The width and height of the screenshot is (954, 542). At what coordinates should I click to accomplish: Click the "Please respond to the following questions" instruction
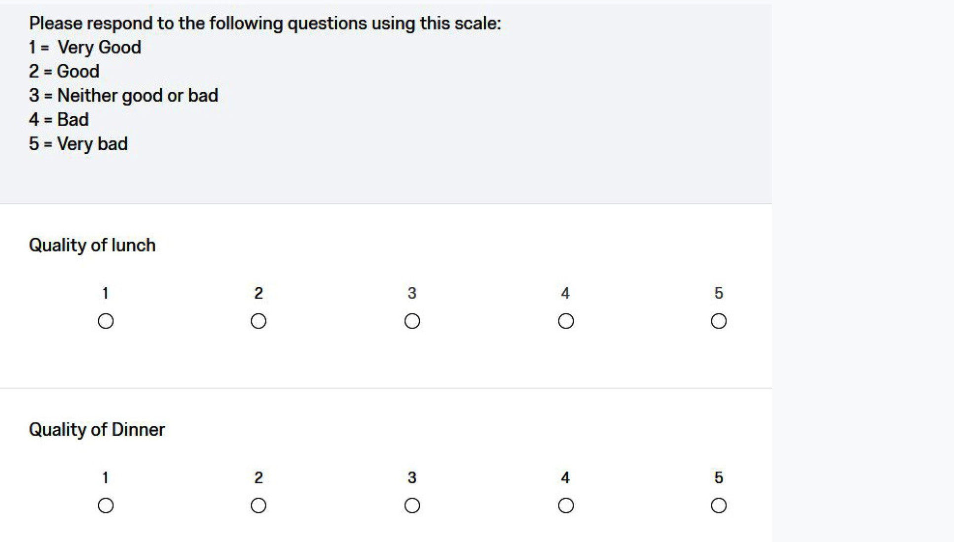point(265,23)
